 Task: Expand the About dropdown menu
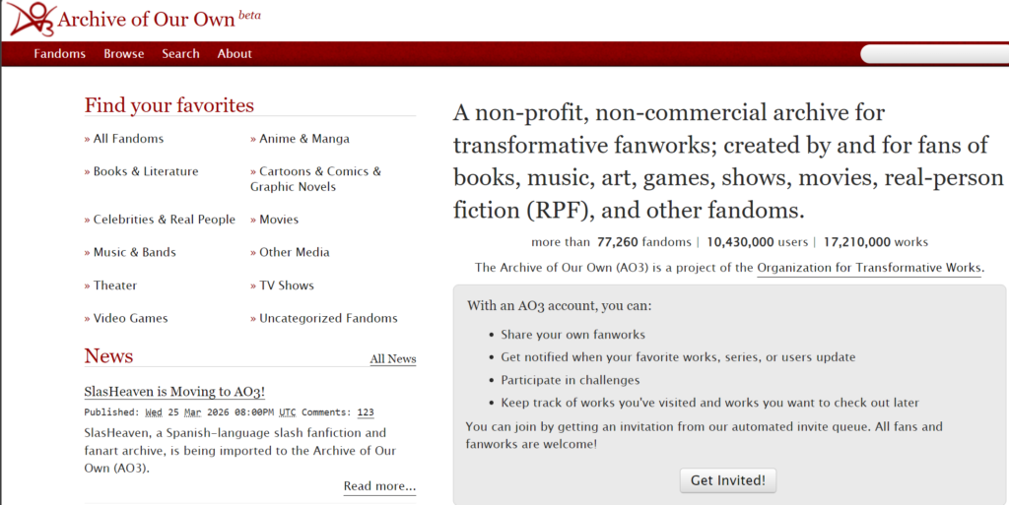235,54
